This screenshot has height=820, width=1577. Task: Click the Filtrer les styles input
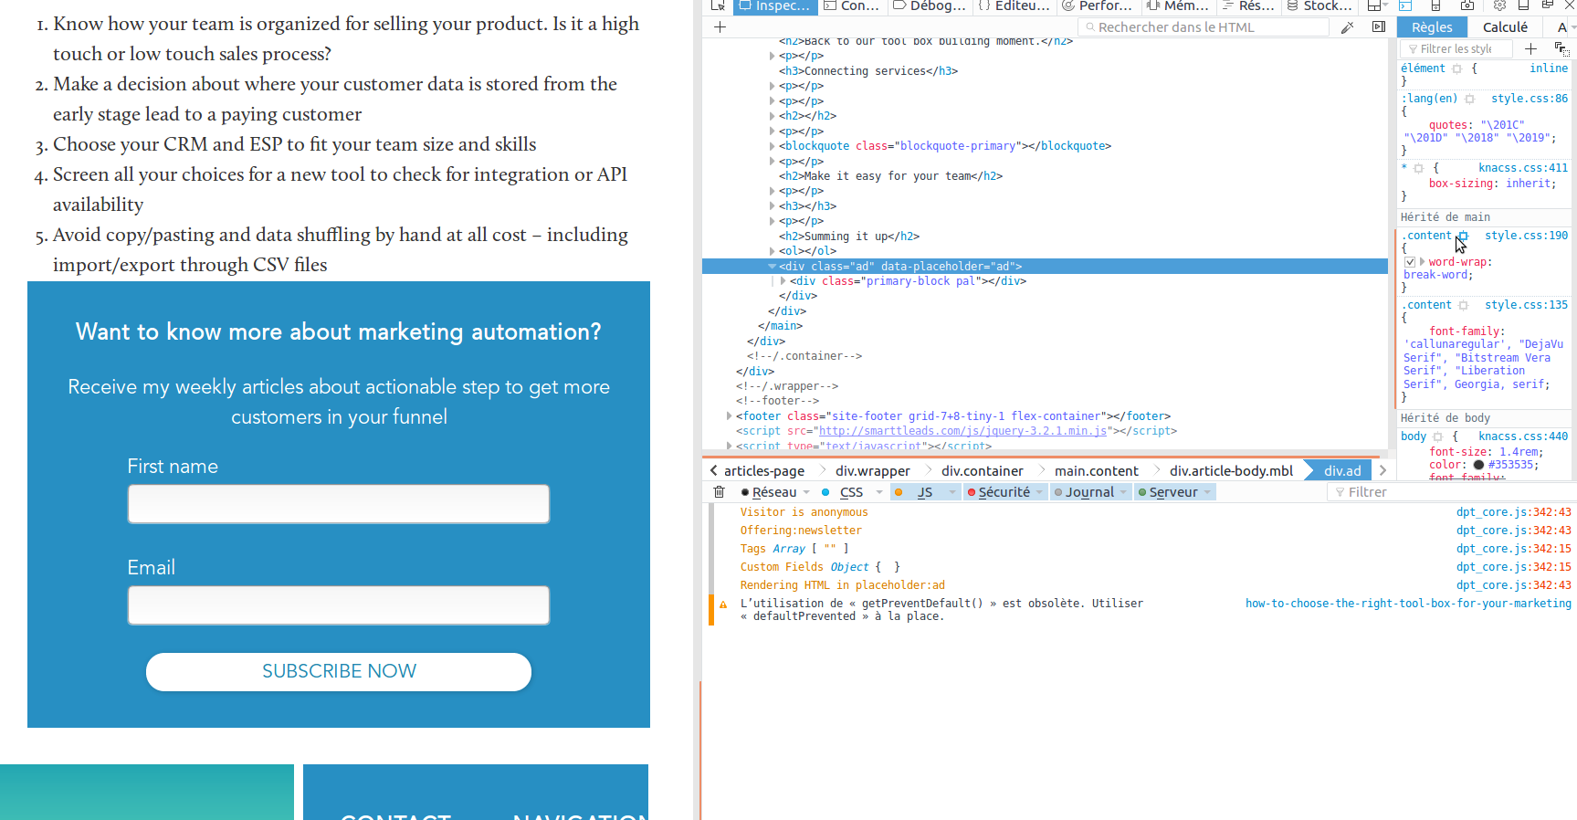[x=1457, y=48]
